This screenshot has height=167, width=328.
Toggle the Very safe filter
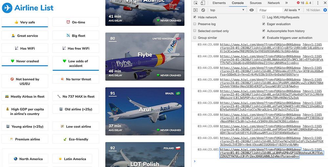(x=25, y=22)
